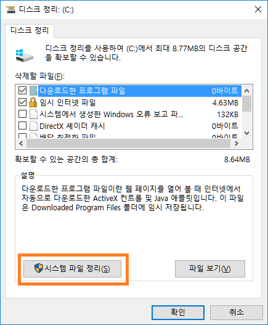This screenshot has height=325, width=268.
Task: Select the 디스크 정리 tab
Action: click(x=30, y=31)
